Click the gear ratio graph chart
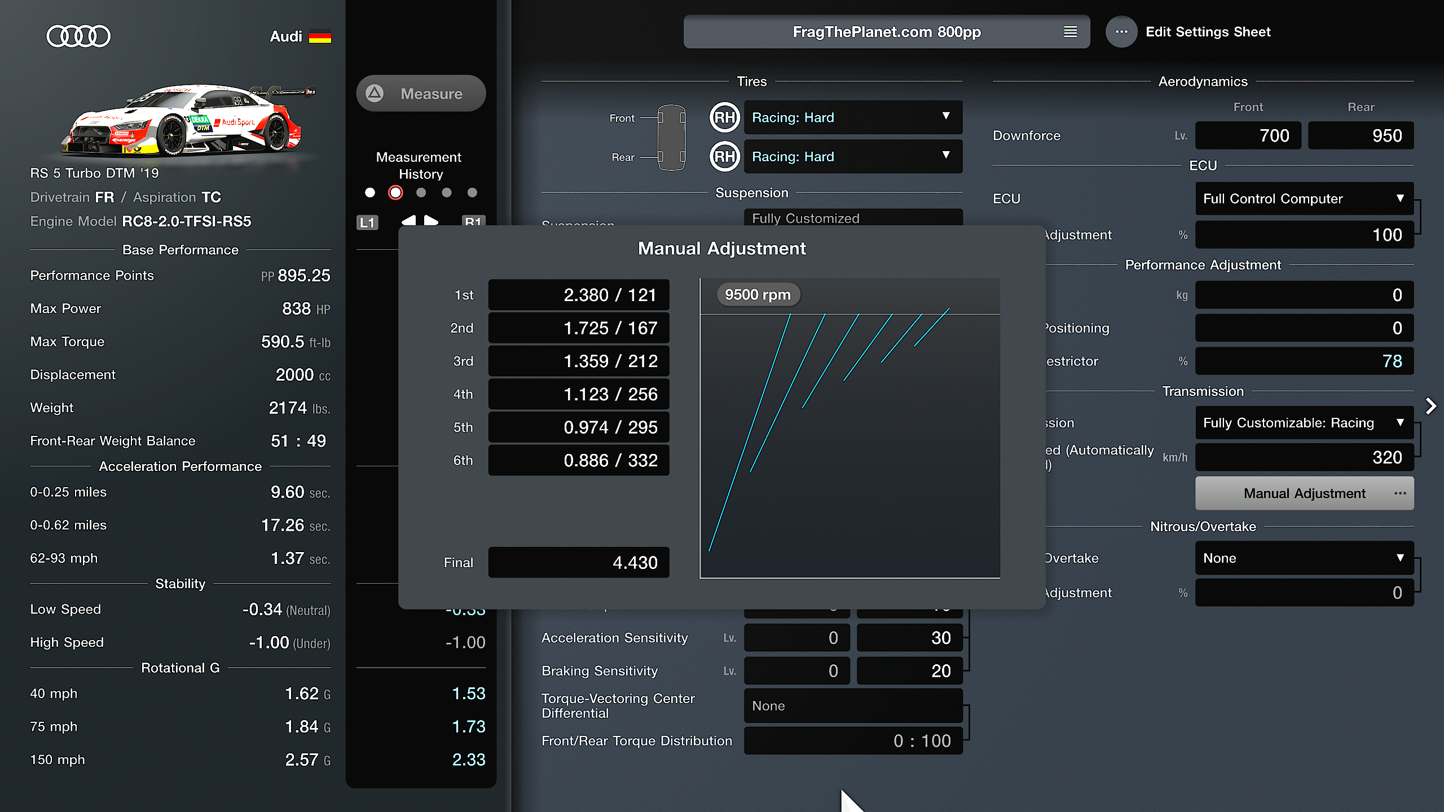Screen dimensions: 1444x812 (x=849, y=429)
